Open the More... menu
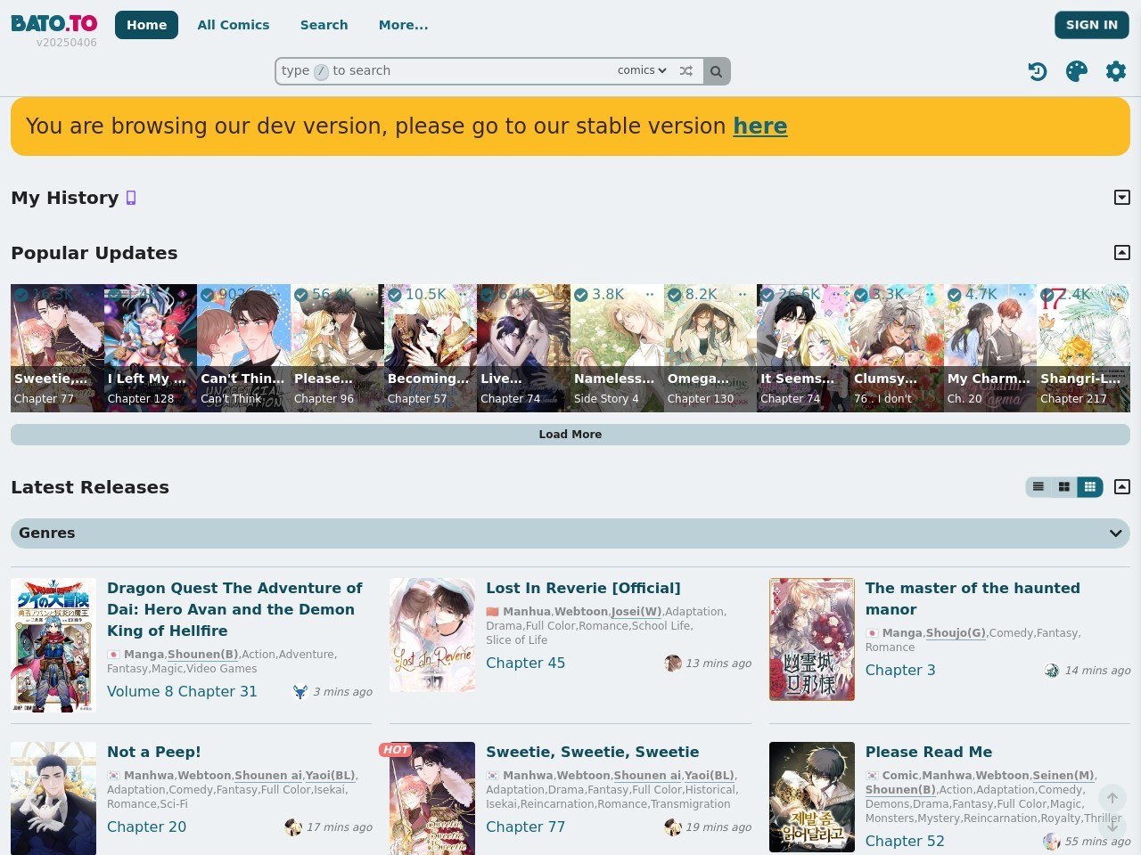The height and width of the screenshot is (855, 1141). pos(403,25)
